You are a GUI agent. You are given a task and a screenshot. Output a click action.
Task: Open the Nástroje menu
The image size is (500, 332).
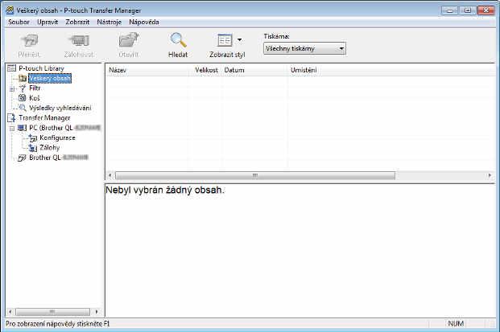coord(109,22)
